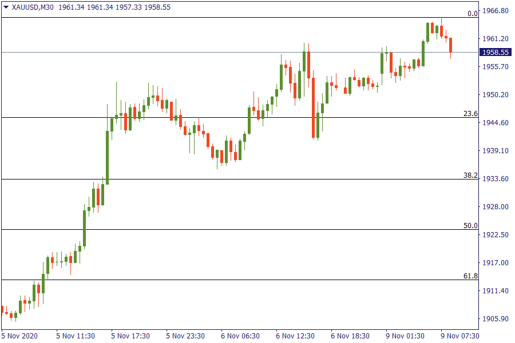Pick the 50.0 Fibonacci level label
The height and width of the screenshot is (343, 515).
(470, 226)
